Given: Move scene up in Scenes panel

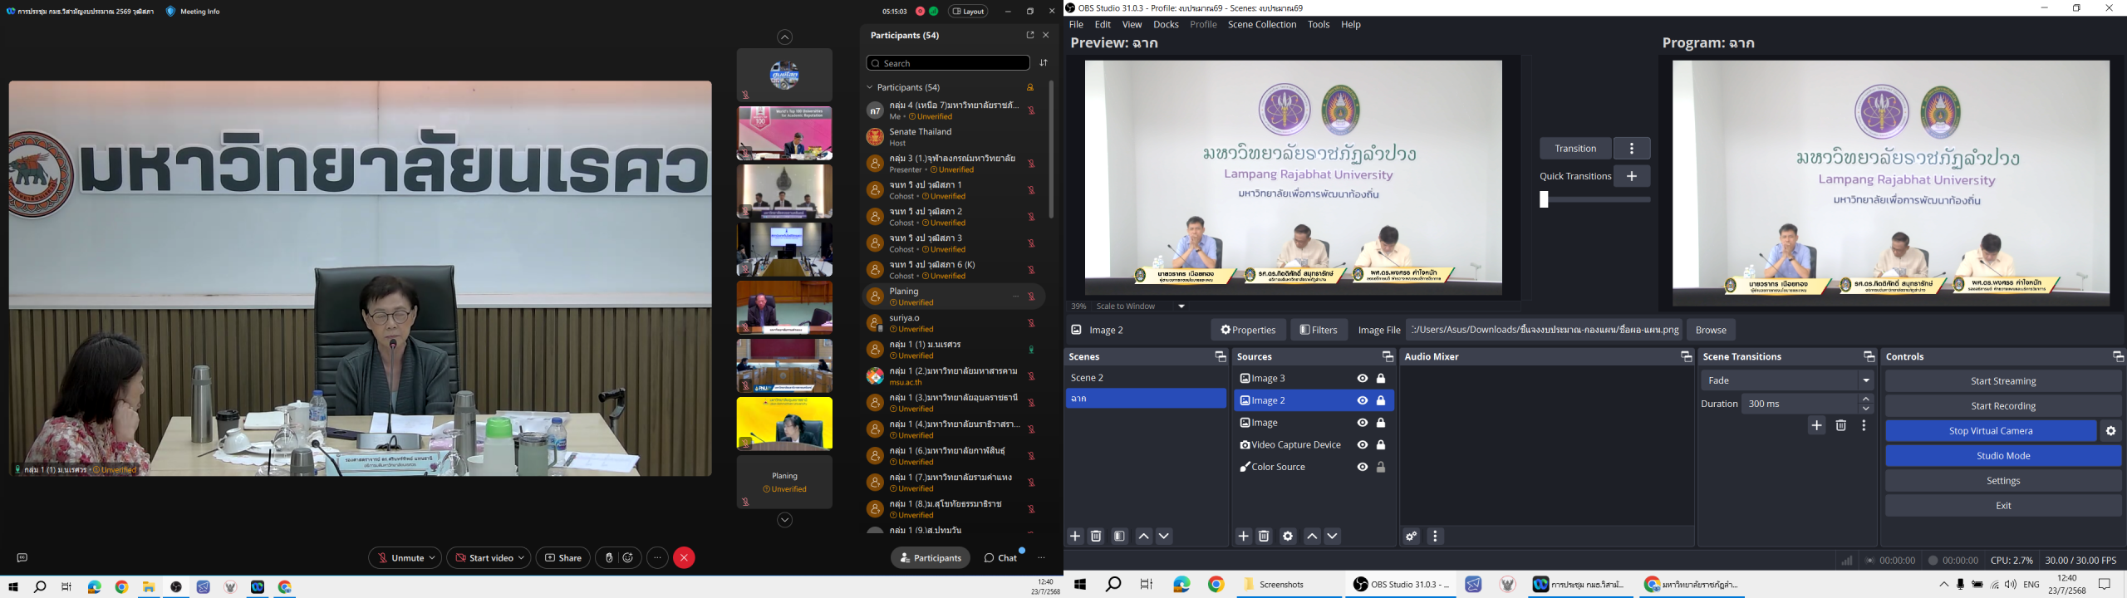Looking at the screenshot, I should (1143, 537).
